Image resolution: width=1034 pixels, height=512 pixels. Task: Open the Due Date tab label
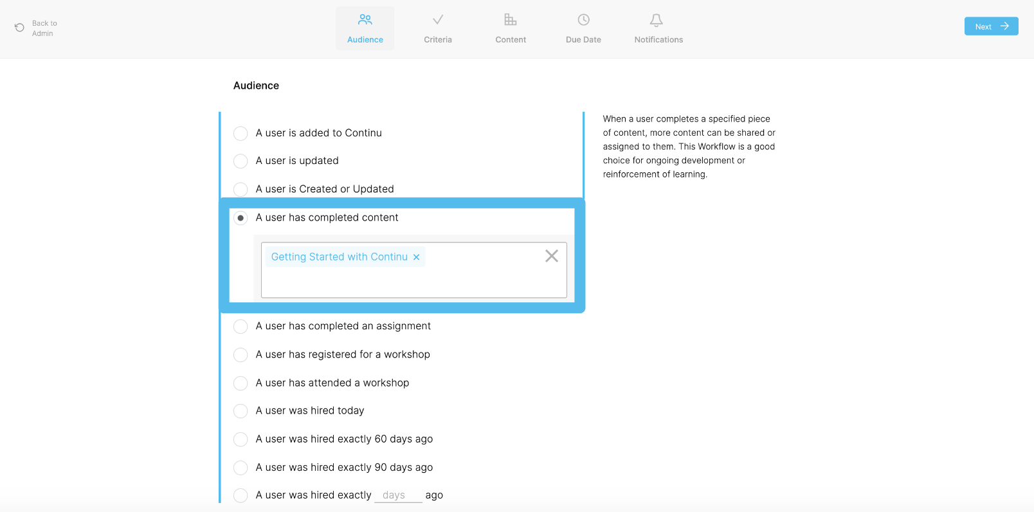point(584,40)
